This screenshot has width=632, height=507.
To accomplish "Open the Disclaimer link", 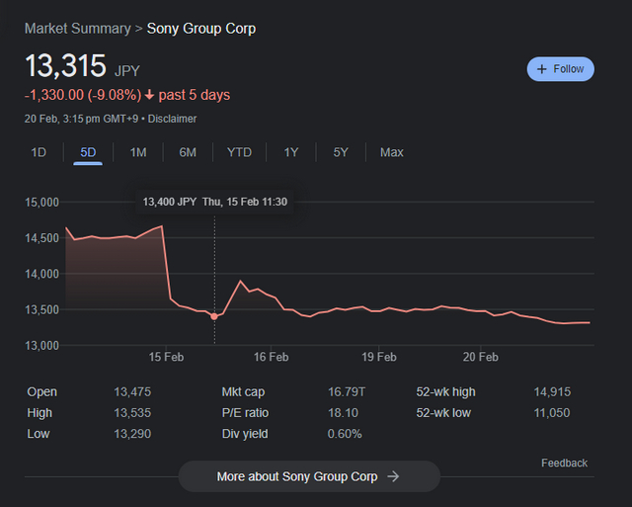I will coord(172,119).
